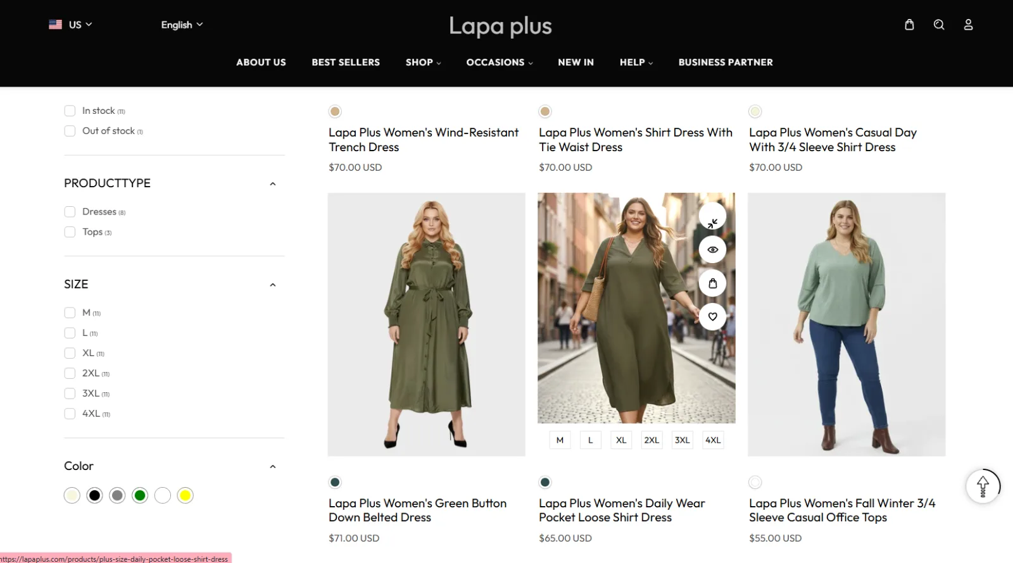
Task: Click the Lapa plus logo
Action: (500, 26)
